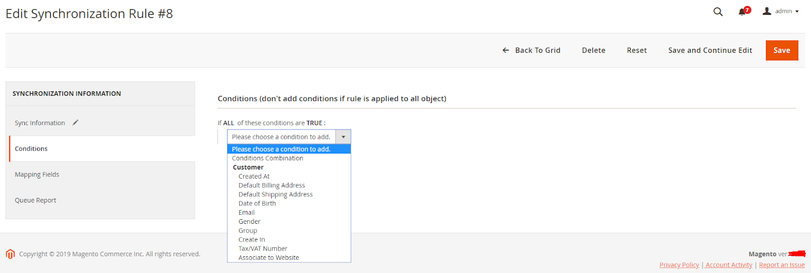This screenshot has height=273, width=811.
Task: Click the admin user account icon
Action: point(767,11)
